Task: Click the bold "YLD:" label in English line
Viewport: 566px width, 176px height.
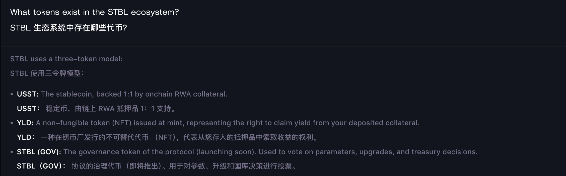Action: [25, 123]
